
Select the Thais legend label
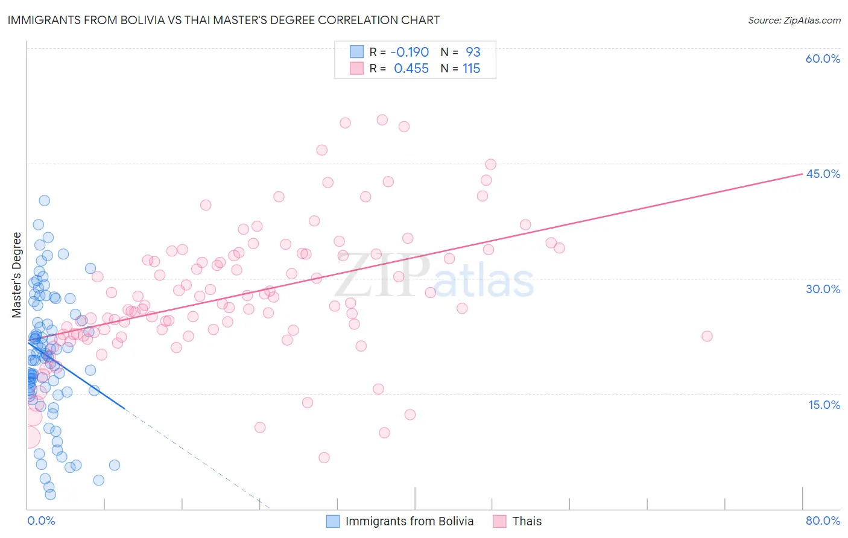pyautogui.click(x=527, y=521)
